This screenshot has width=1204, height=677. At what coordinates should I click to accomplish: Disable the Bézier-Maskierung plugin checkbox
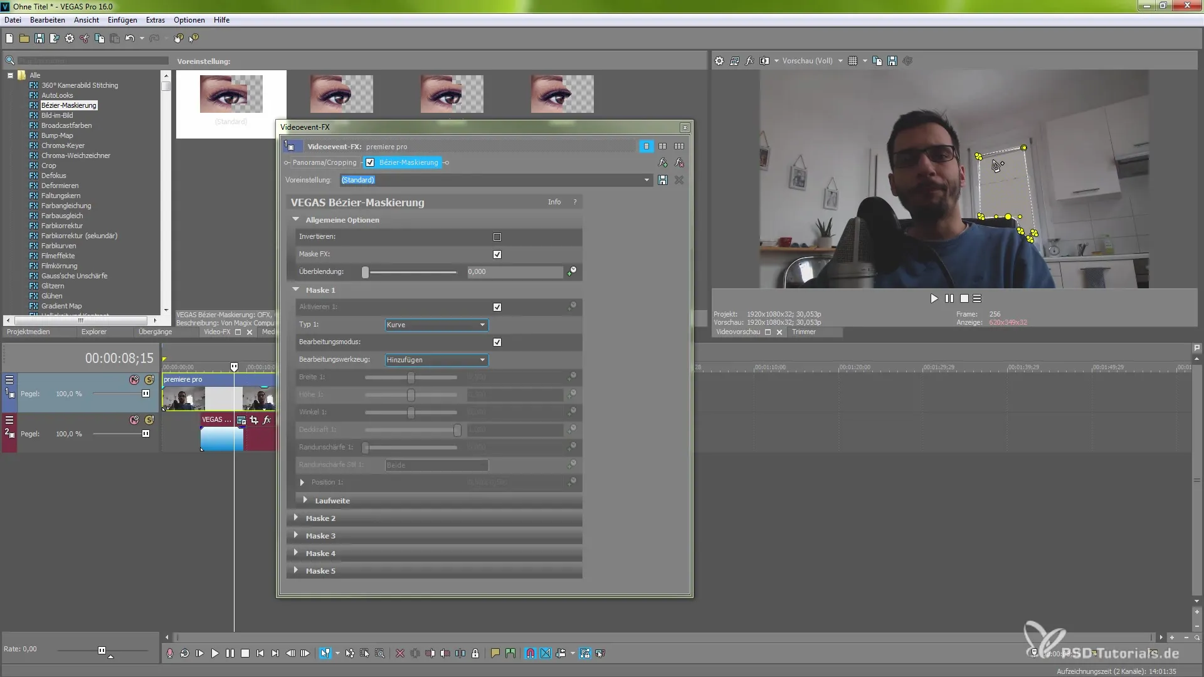click(370, 162)
